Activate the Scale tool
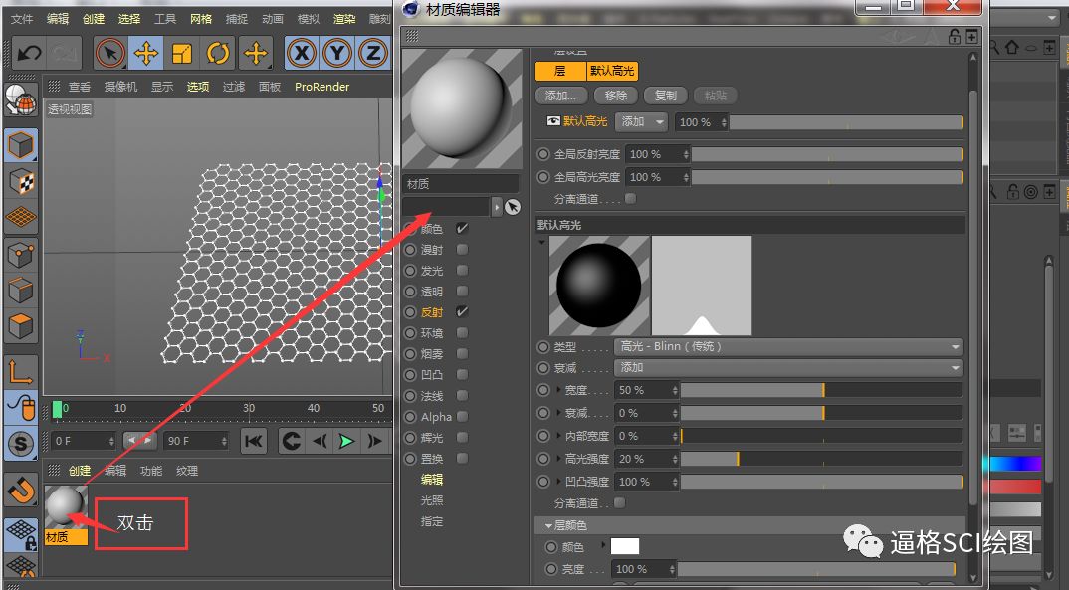Image resolution: width=1069 pixels, height=590 pixels. click(x=182, y=53)
